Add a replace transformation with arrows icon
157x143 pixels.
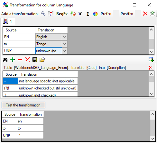tap(73, 14)
